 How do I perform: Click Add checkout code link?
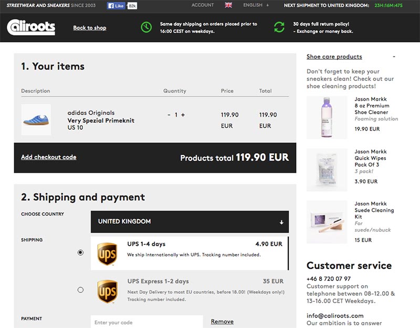tap(49, 157)
